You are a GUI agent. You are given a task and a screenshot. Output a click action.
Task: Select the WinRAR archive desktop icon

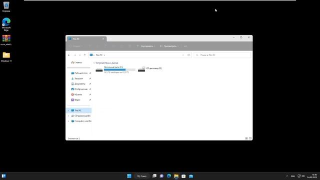click(x=6, y=40)
